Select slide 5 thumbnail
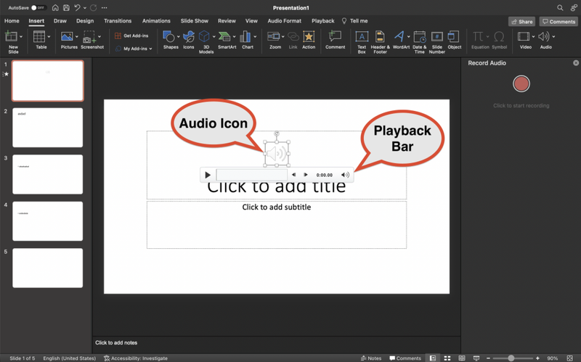The height and width of the screenshot is (362, 581). pyautogui.click(x=48, y=268)
